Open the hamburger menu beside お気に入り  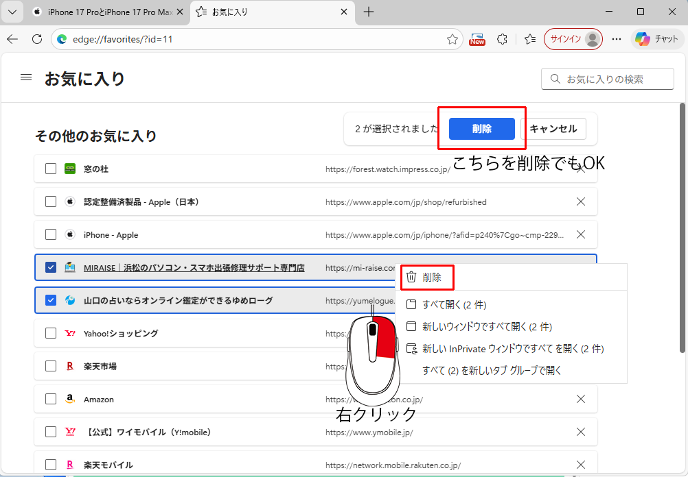click(26, 78)
